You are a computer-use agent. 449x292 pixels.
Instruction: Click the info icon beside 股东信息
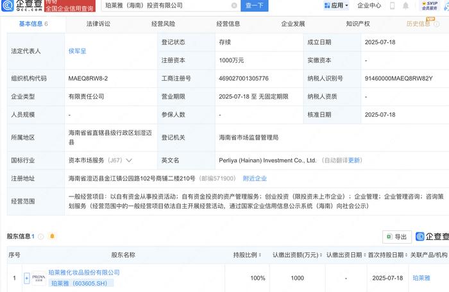pyautogui.click(x=41, y=236)
